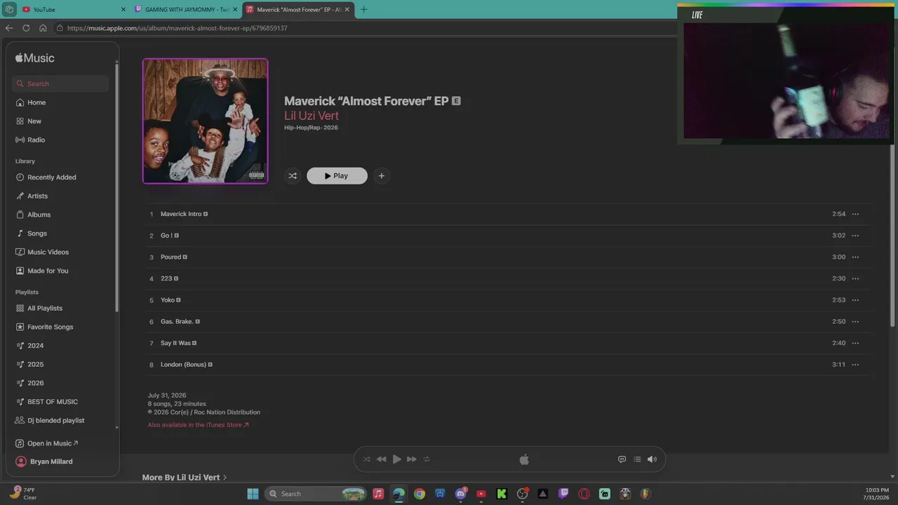Open Discord from the taskbar
This screenshot has height=505, width=898.
point(461,494)
